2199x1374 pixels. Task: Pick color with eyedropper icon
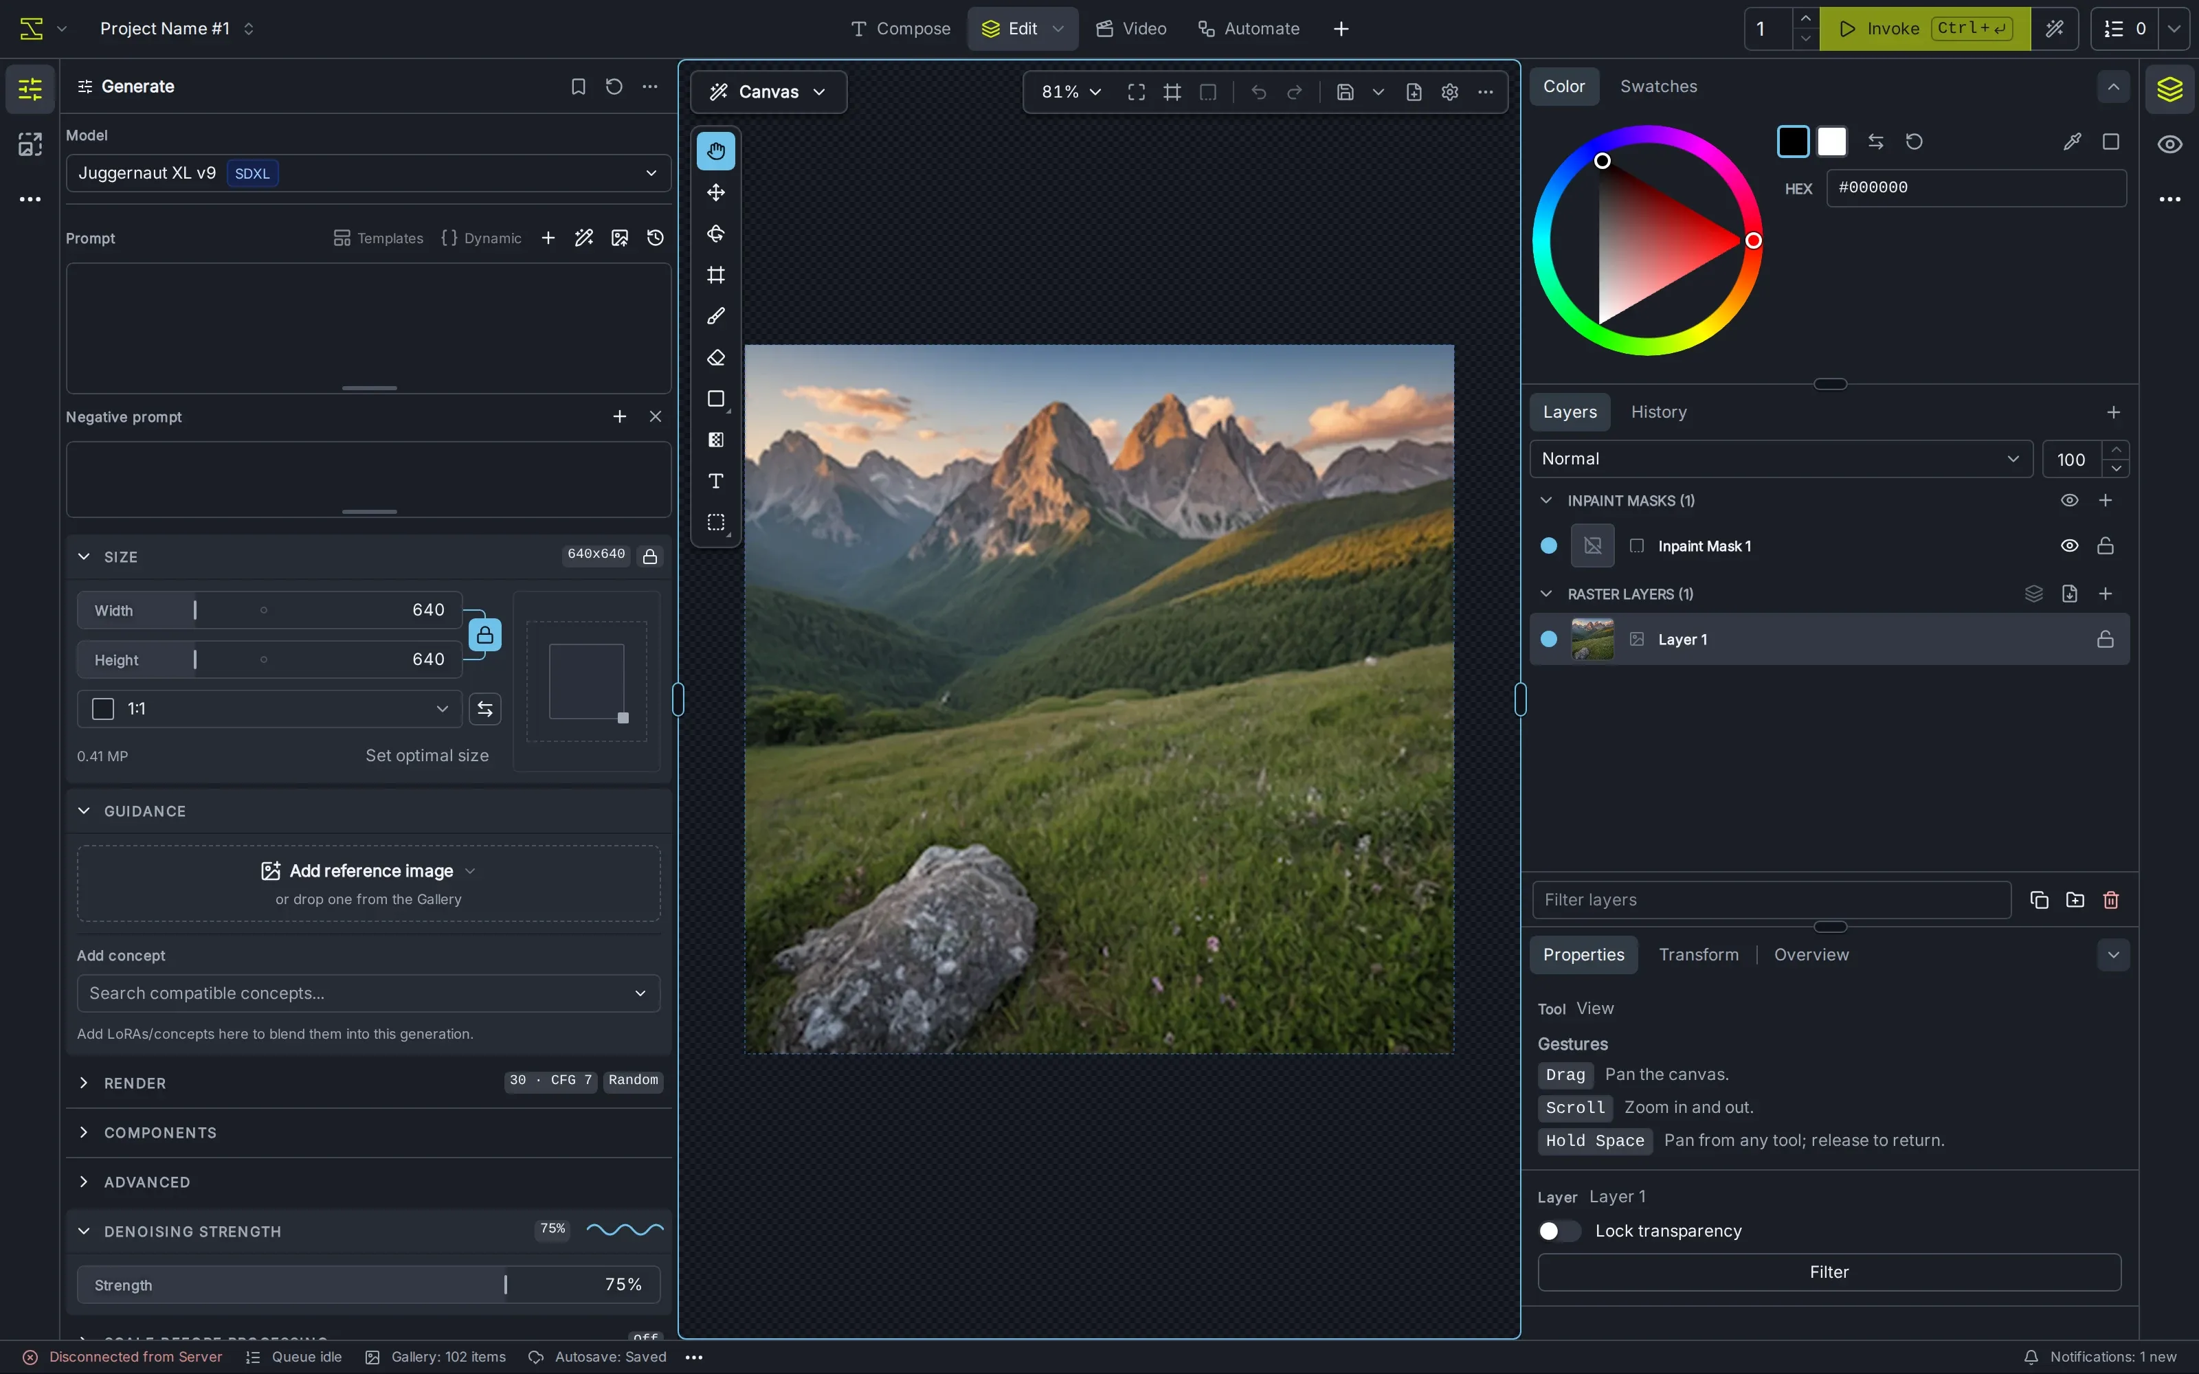click(x=2073, y=142)
